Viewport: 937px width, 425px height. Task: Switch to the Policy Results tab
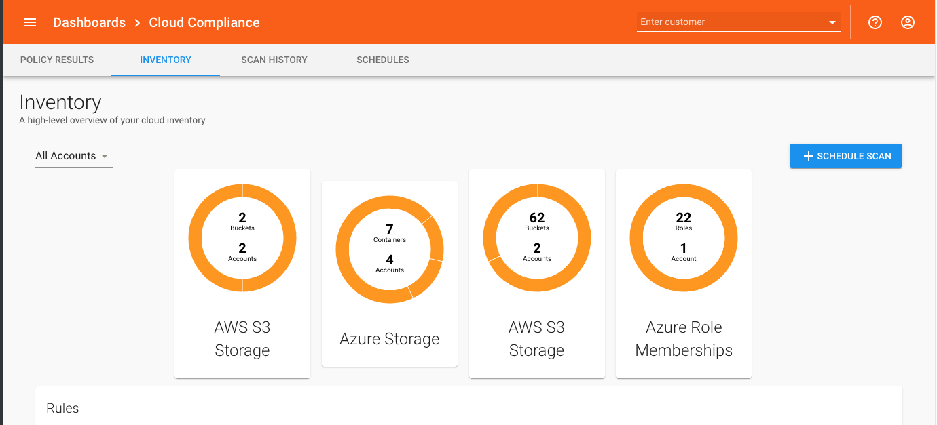coord(57,60)
